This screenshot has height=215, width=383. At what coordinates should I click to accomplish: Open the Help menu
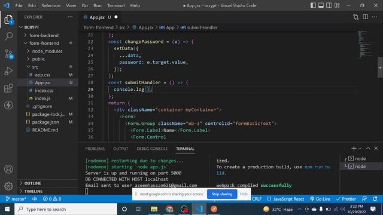tap(135, 5)
